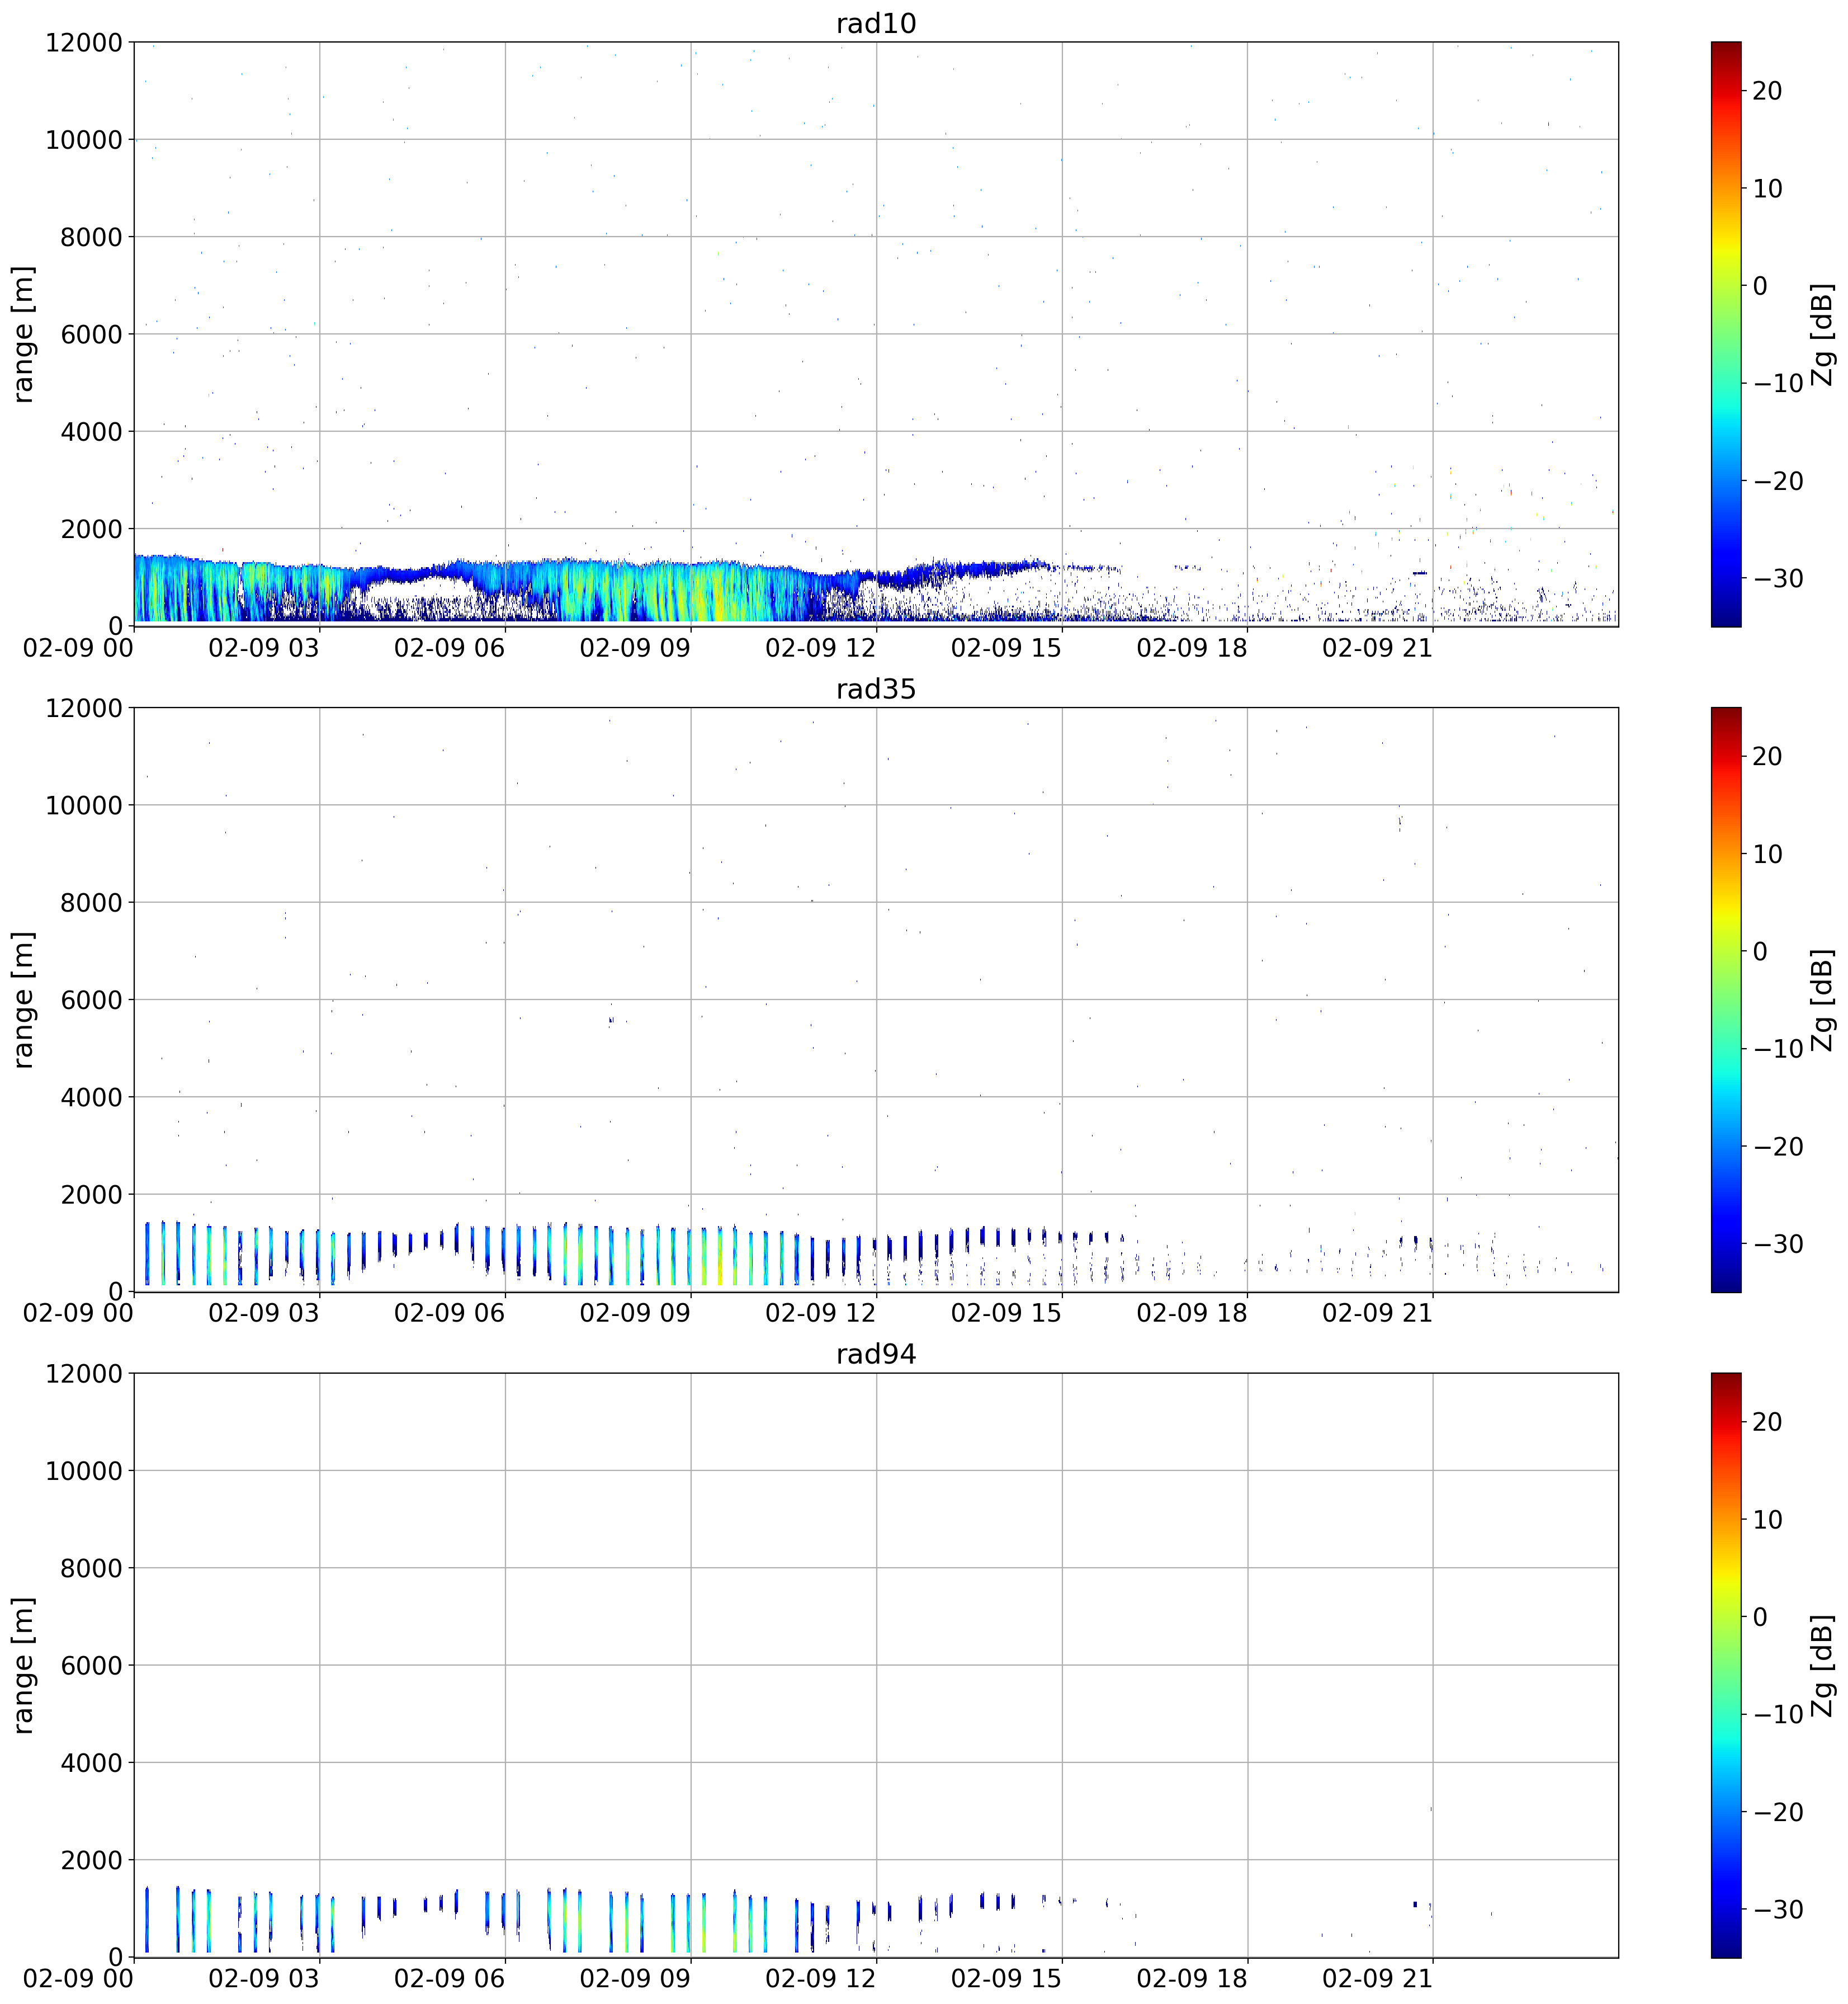The image size is (1848, 2004).
Task: Select the rad94 plot's colorbar
Action: (1726, 1665)
